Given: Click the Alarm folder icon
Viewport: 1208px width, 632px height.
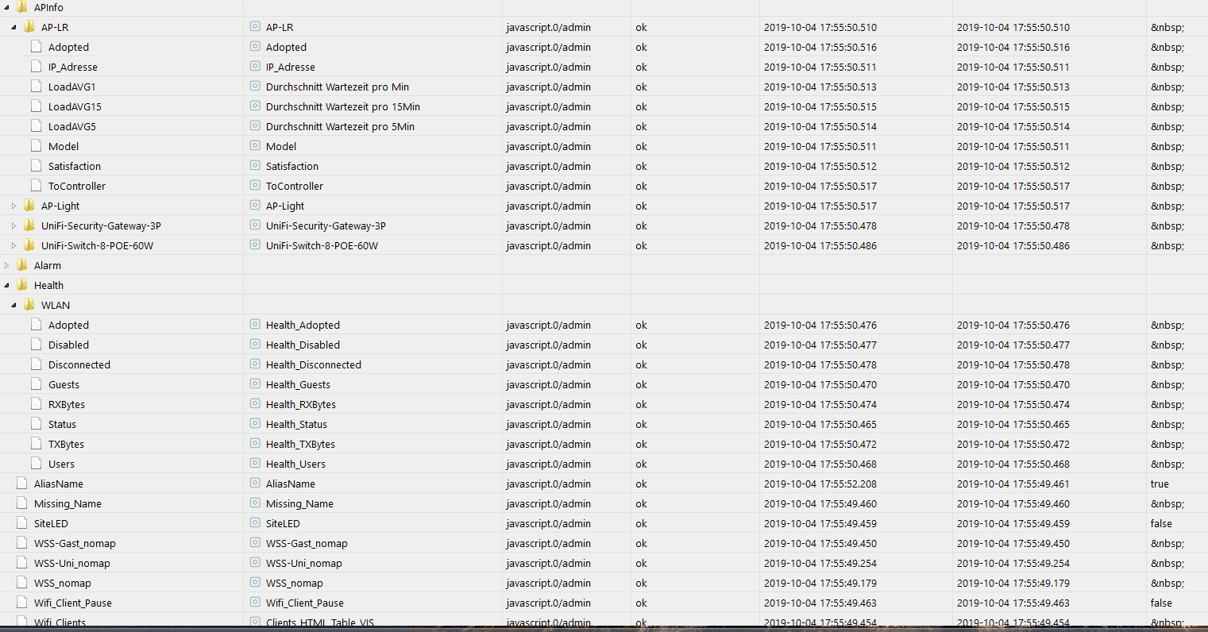Looking at the screenshot, I should click(22, 265).
